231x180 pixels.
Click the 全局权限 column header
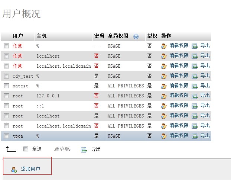click(118, 36)
